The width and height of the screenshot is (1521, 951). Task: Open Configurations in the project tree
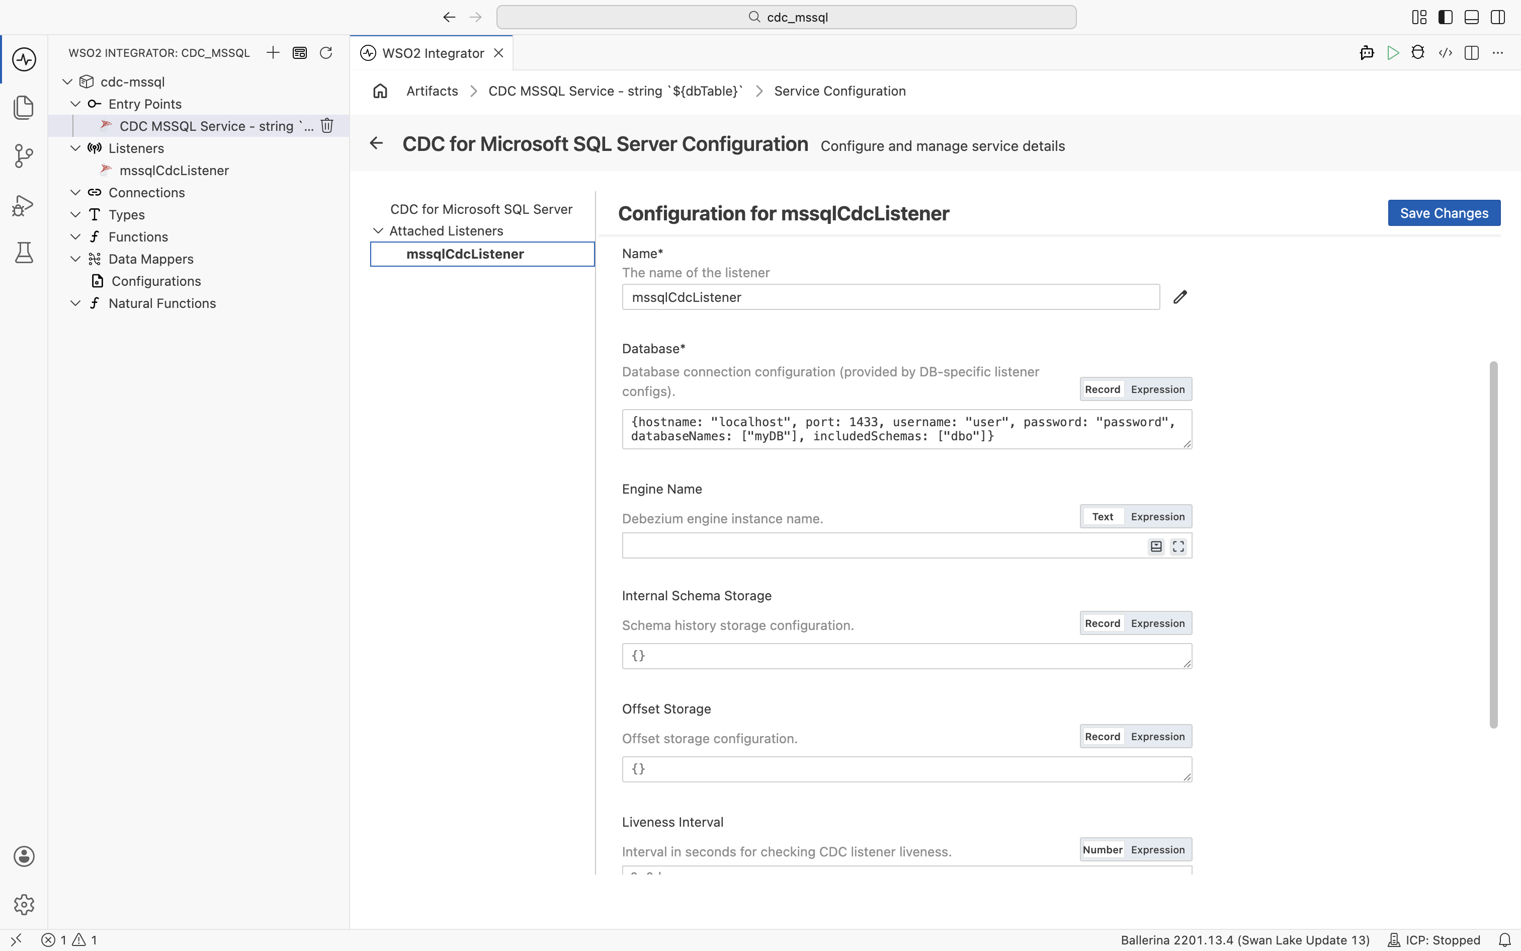coord(156,281)
